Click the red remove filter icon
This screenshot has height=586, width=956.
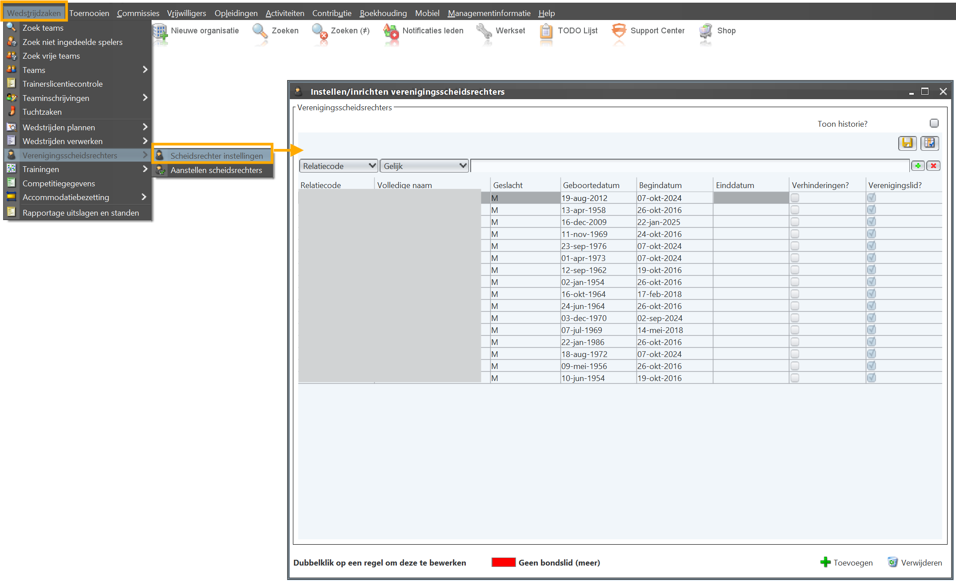(x=933, y=166)
